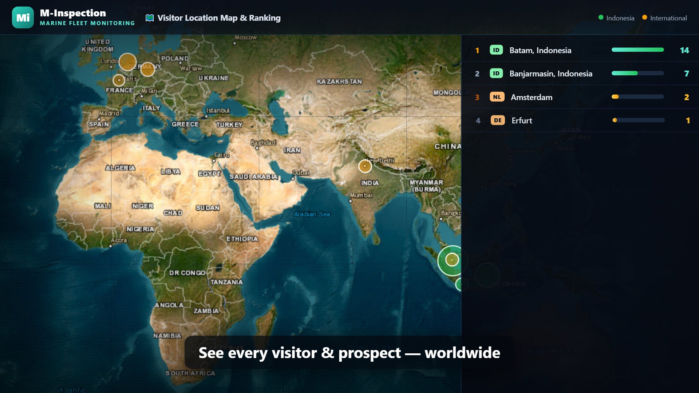
Task: Select Erfurt in the ranking list
Action: [x=580, y=120]
